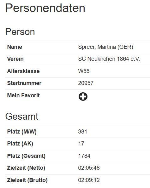Click the Zielzeit (Brutto) label
This screenshot has height=188, width=150.
tap(27, 180)
